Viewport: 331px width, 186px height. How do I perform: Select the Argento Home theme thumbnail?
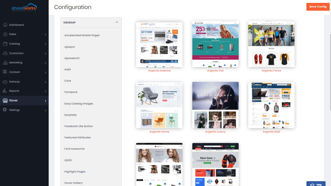(159, 105)
